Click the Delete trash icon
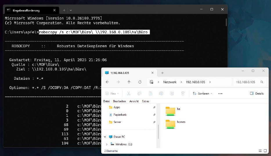This screenshot has height=156, width=271. 183,93
